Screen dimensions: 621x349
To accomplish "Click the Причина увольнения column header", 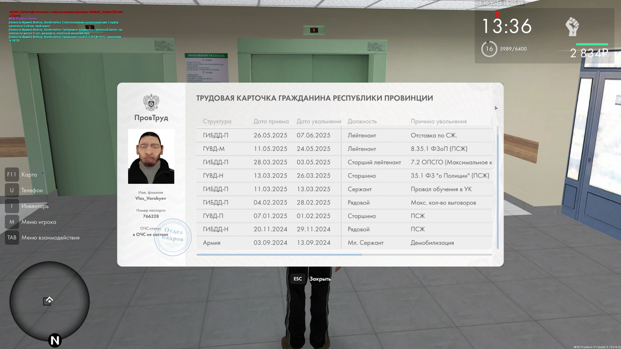I will click(439, 121).
